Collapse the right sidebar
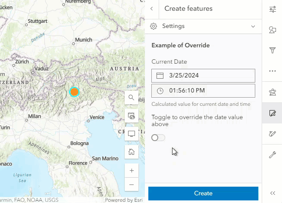Image resolution: width=282 pixels, height=203 pixels. 272,193
